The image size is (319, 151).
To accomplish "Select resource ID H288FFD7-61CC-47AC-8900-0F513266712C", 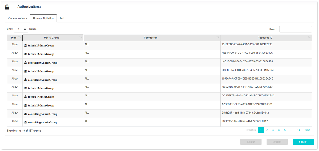I will (247, 53).
